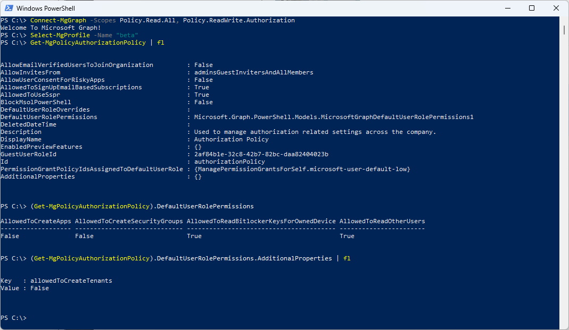
Task: Click the "allowedToCreateTenants" key value
Action: tap(71, 281)
